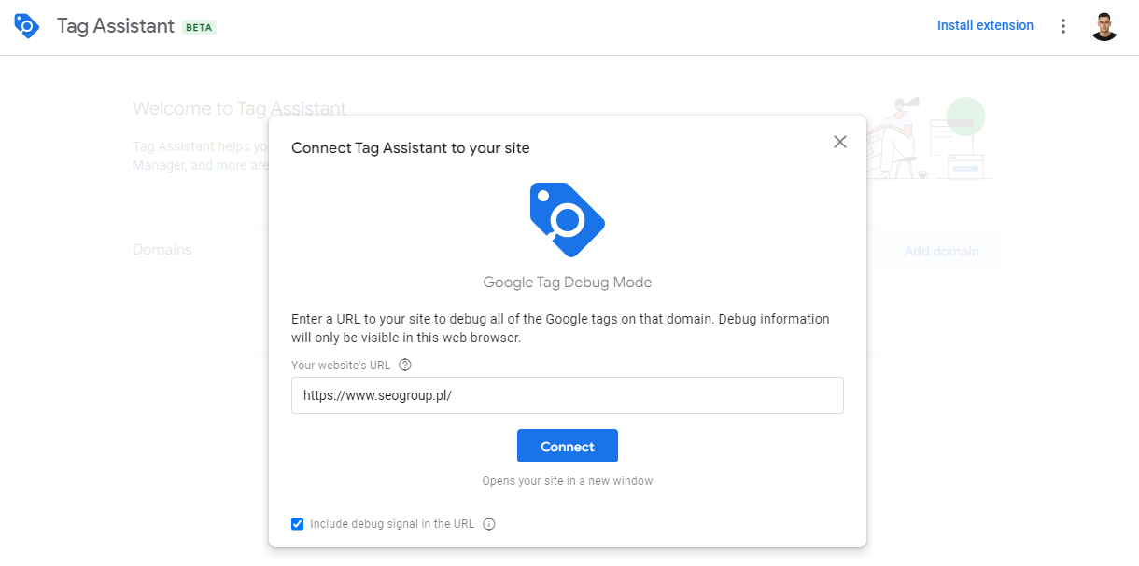
Task: Focus the website URL input field
Action: 568,395
